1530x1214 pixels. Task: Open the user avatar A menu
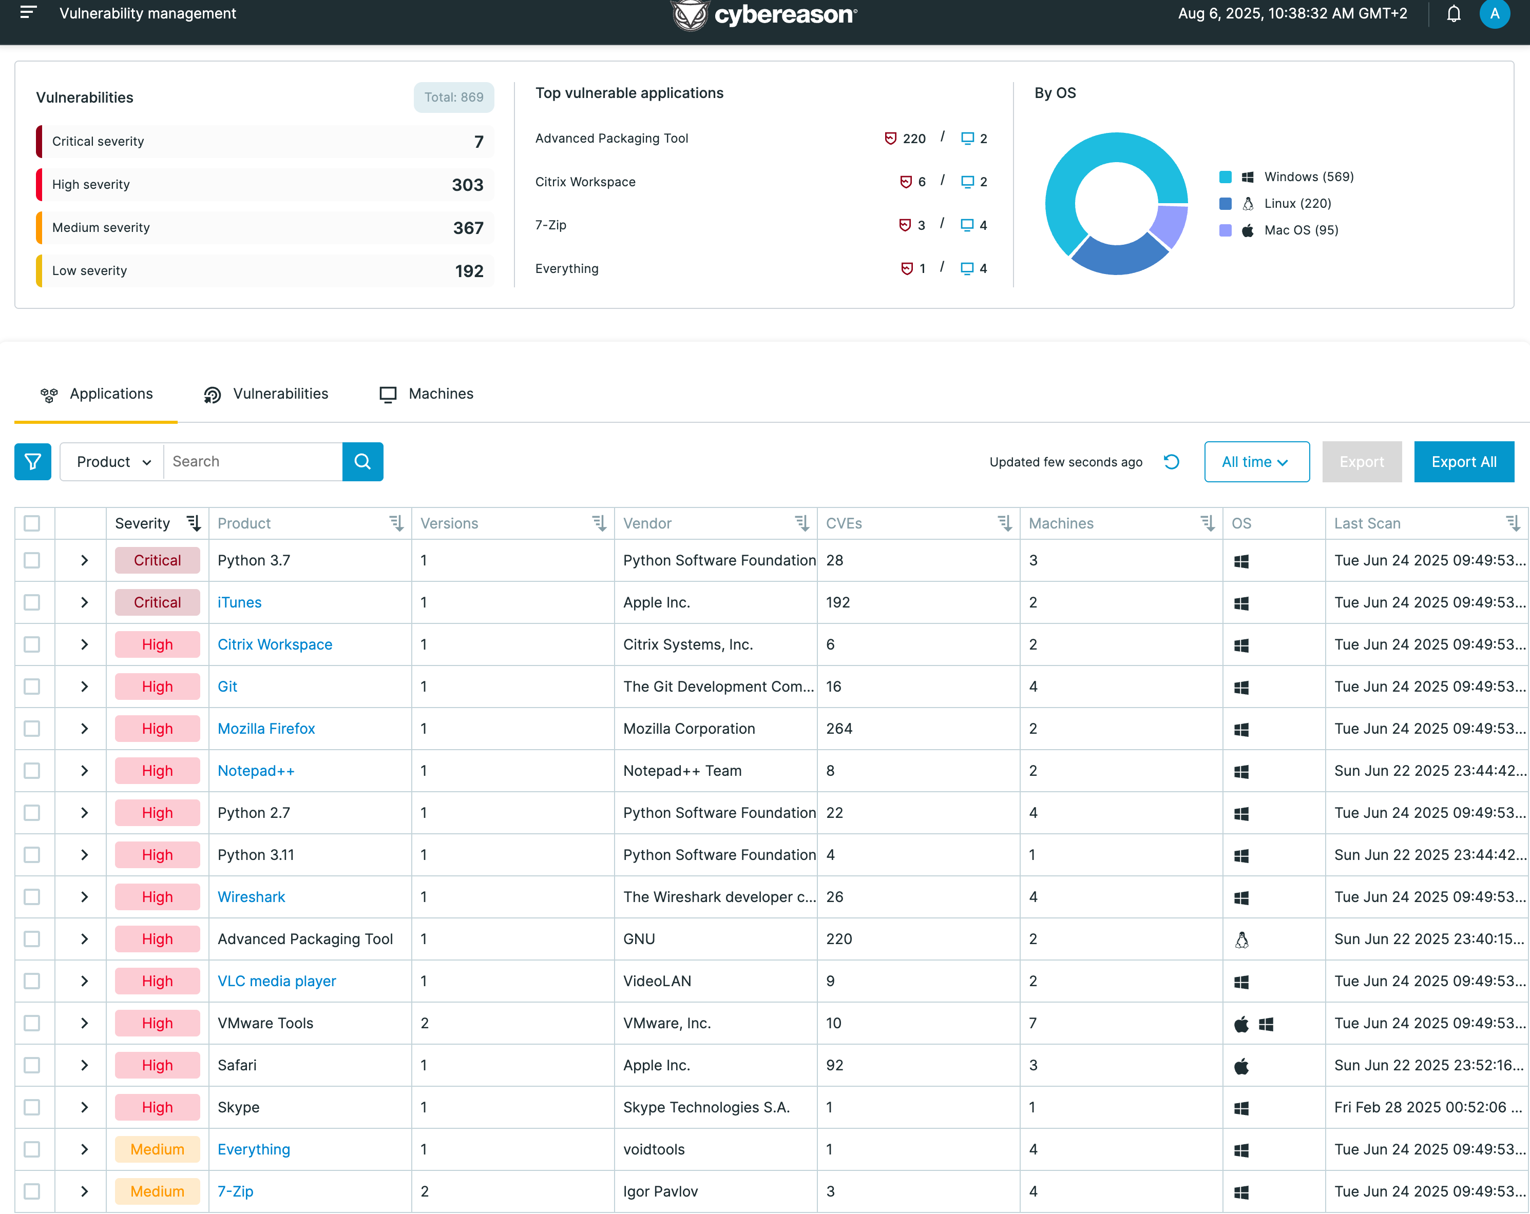pos(1494,13)
